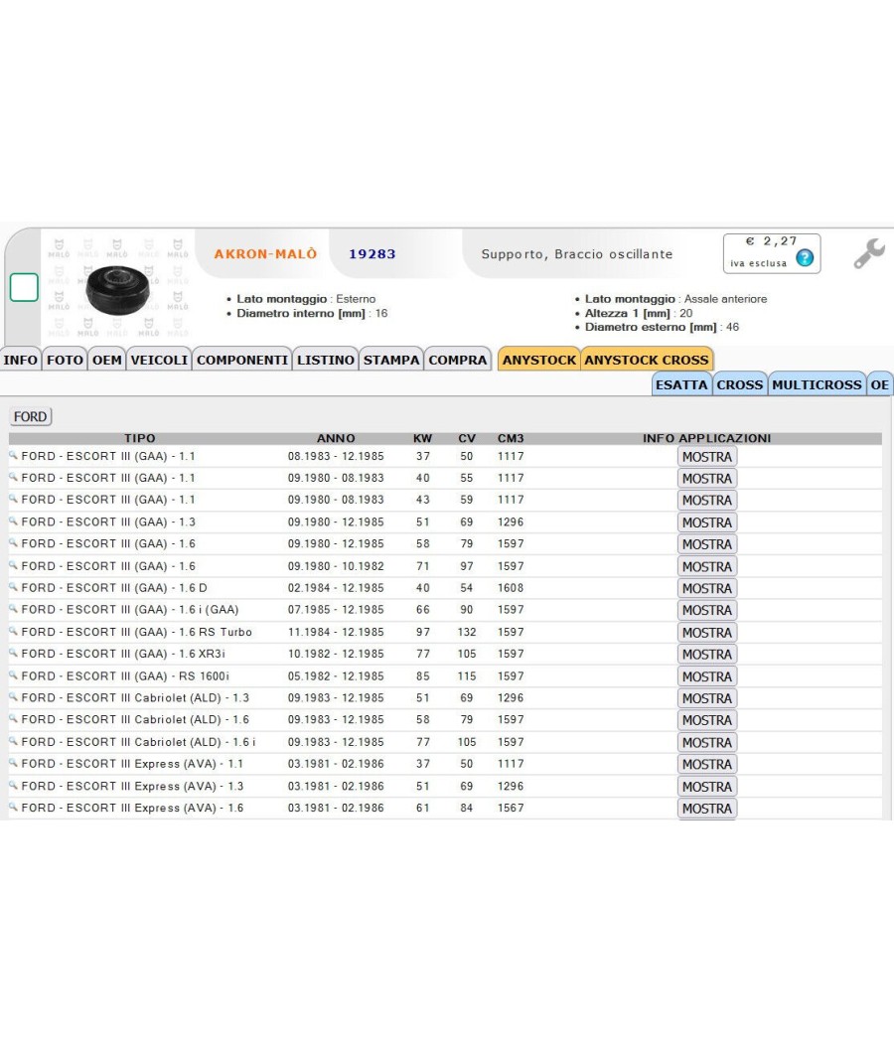
Task: Open the INFO tab
Action: point(21,360)
